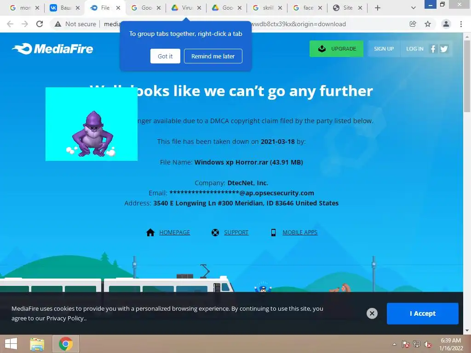This screenshot has width=471, height=353.
Task: Click the MediaFire Twitter icon
Action: tap(444, 49)
